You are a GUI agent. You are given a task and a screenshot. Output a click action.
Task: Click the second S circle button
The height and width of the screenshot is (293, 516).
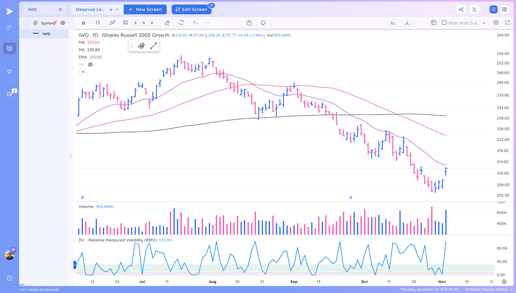click(x=144, y=23)
